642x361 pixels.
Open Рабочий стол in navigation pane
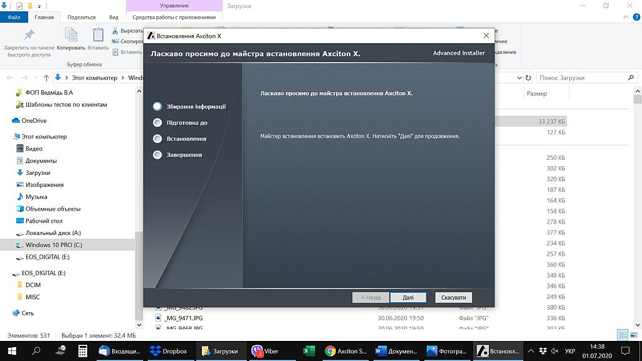click(x=44, y=221)
